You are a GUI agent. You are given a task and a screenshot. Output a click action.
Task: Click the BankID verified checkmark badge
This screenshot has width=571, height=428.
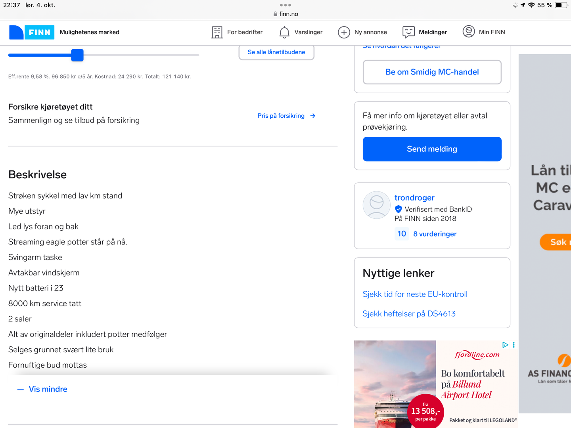(x=399, y=209)
